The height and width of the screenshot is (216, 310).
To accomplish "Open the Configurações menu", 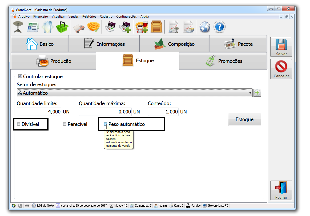I will click(x=126, y=17).
